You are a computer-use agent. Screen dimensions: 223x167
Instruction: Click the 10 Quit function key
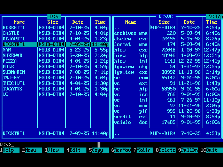[212, 150]
